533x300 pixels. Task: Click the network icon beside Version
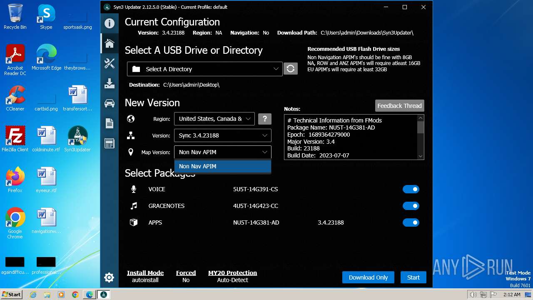131,135
